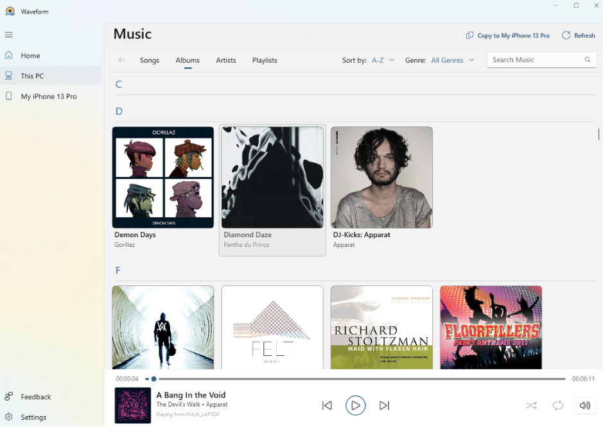Click the shuffle playback icon
This screenshot has height=427, width=603.
point(531,405)
